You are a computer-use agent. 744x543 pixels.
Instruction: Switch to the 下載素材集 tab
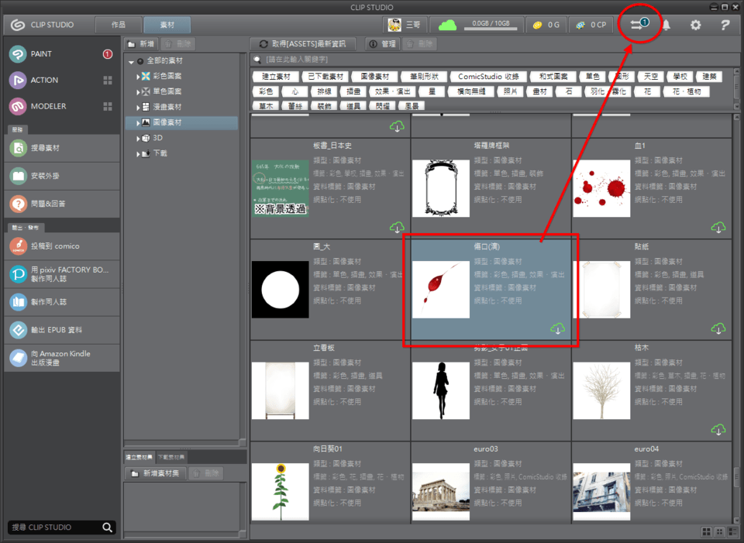point(170,457)
